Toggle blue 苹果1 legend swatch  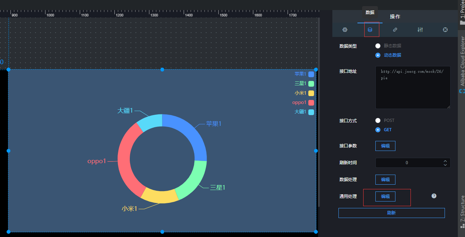pos(311,74)
